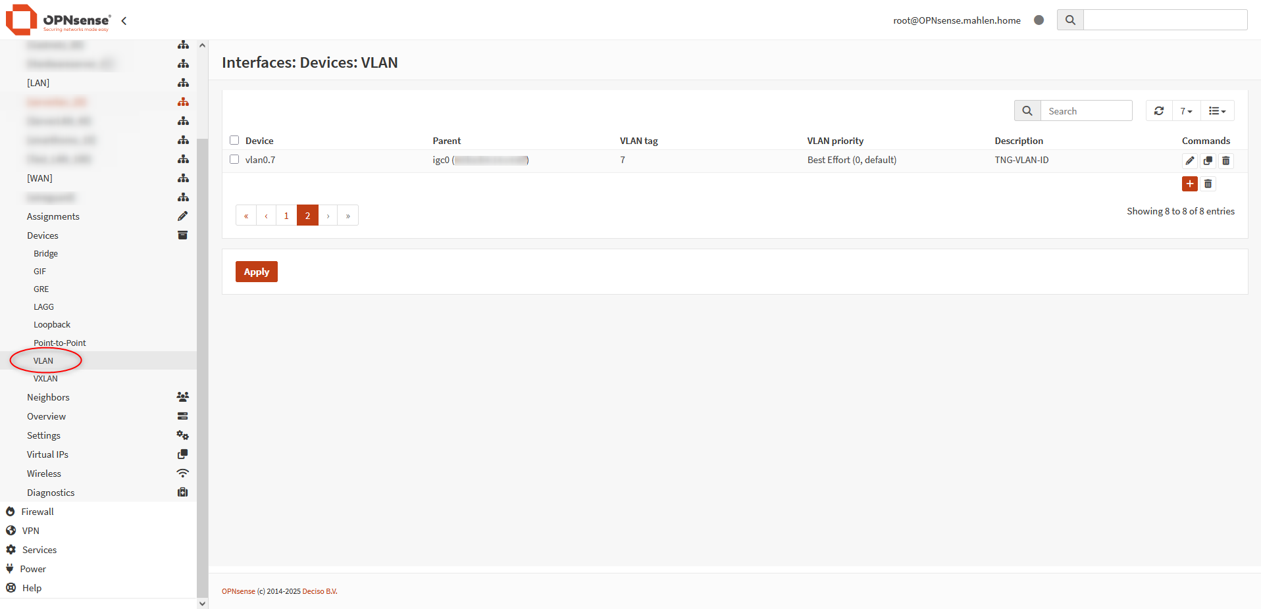Click the VLAN table Search field

click(x=1085, y=111)
